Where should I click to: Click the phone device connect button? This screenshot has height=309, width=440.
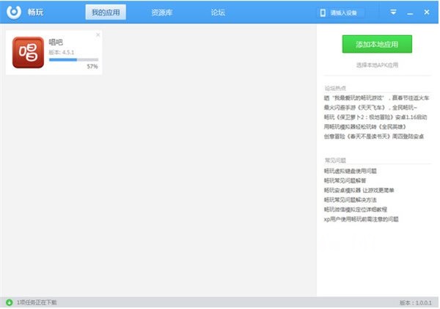pos(340,12)
